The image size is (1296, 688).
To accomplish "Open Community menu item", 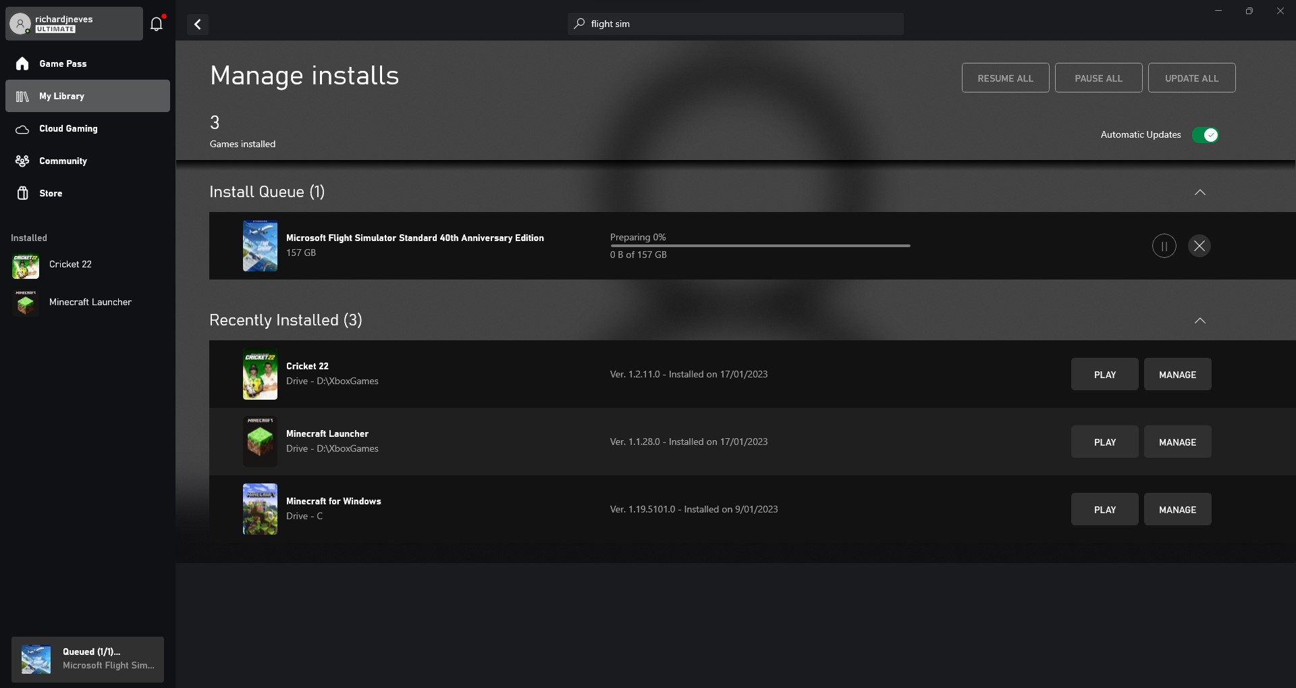I will (x=88, y=161).
